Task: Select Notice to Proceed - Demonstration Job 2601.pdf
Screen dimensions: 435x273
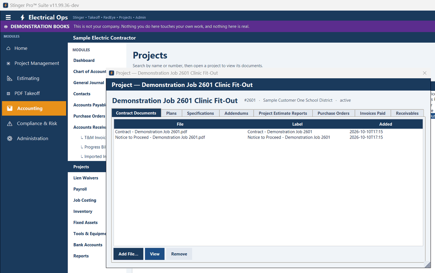Action: [x=160, y=137]
